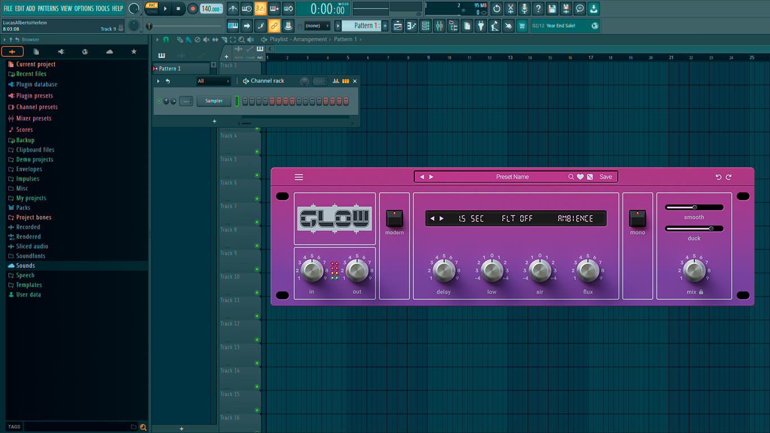The height and width of the screenshot is (433, 770).
Task: Expand the Channel rack options arrow
Action: click(x=158, y=81)
